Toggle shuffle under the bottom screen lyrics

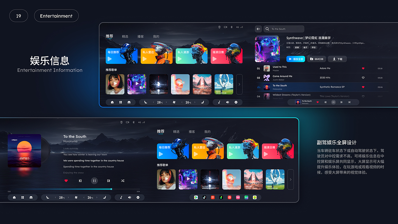tap(123, 181)
